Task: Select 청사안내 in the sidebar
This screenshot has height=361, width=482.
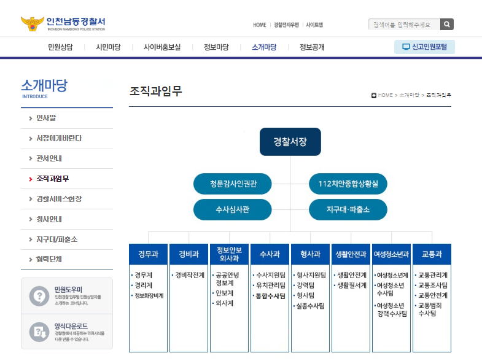Action: [49, 219]
